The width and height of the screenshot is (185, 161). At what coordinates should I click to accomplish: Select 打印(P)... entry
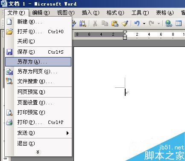[x=38, y=122]
